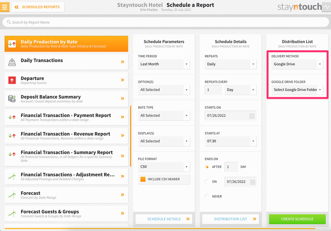Viewport: 331px width, 231px height.
Task: Open the Repeats Every Day unit dropdown
Action: pos(240,90)
